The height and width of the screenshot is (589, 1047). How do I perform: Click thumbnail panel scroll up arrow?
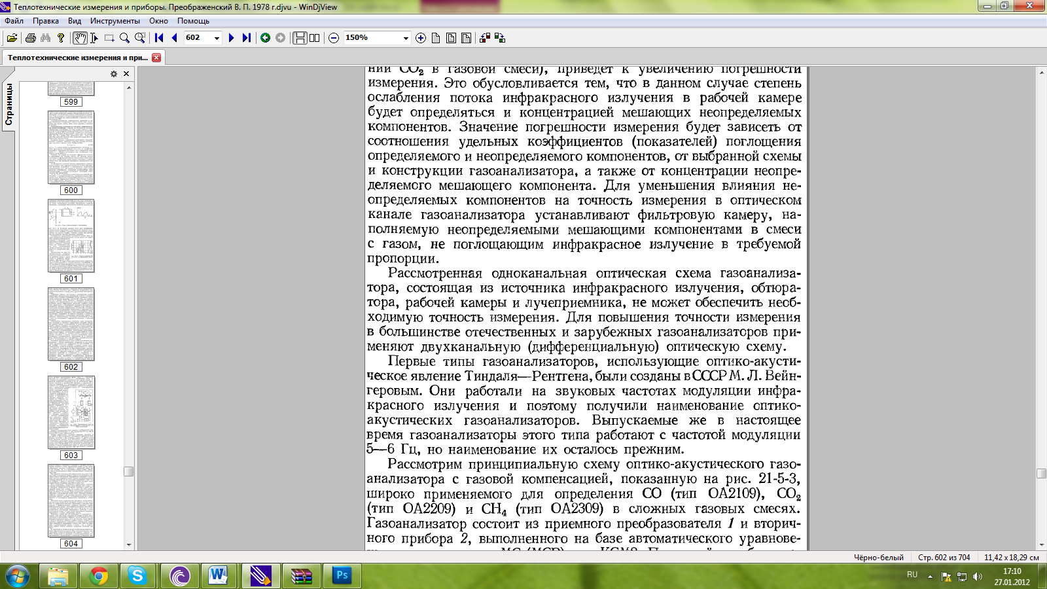[129, 87]
